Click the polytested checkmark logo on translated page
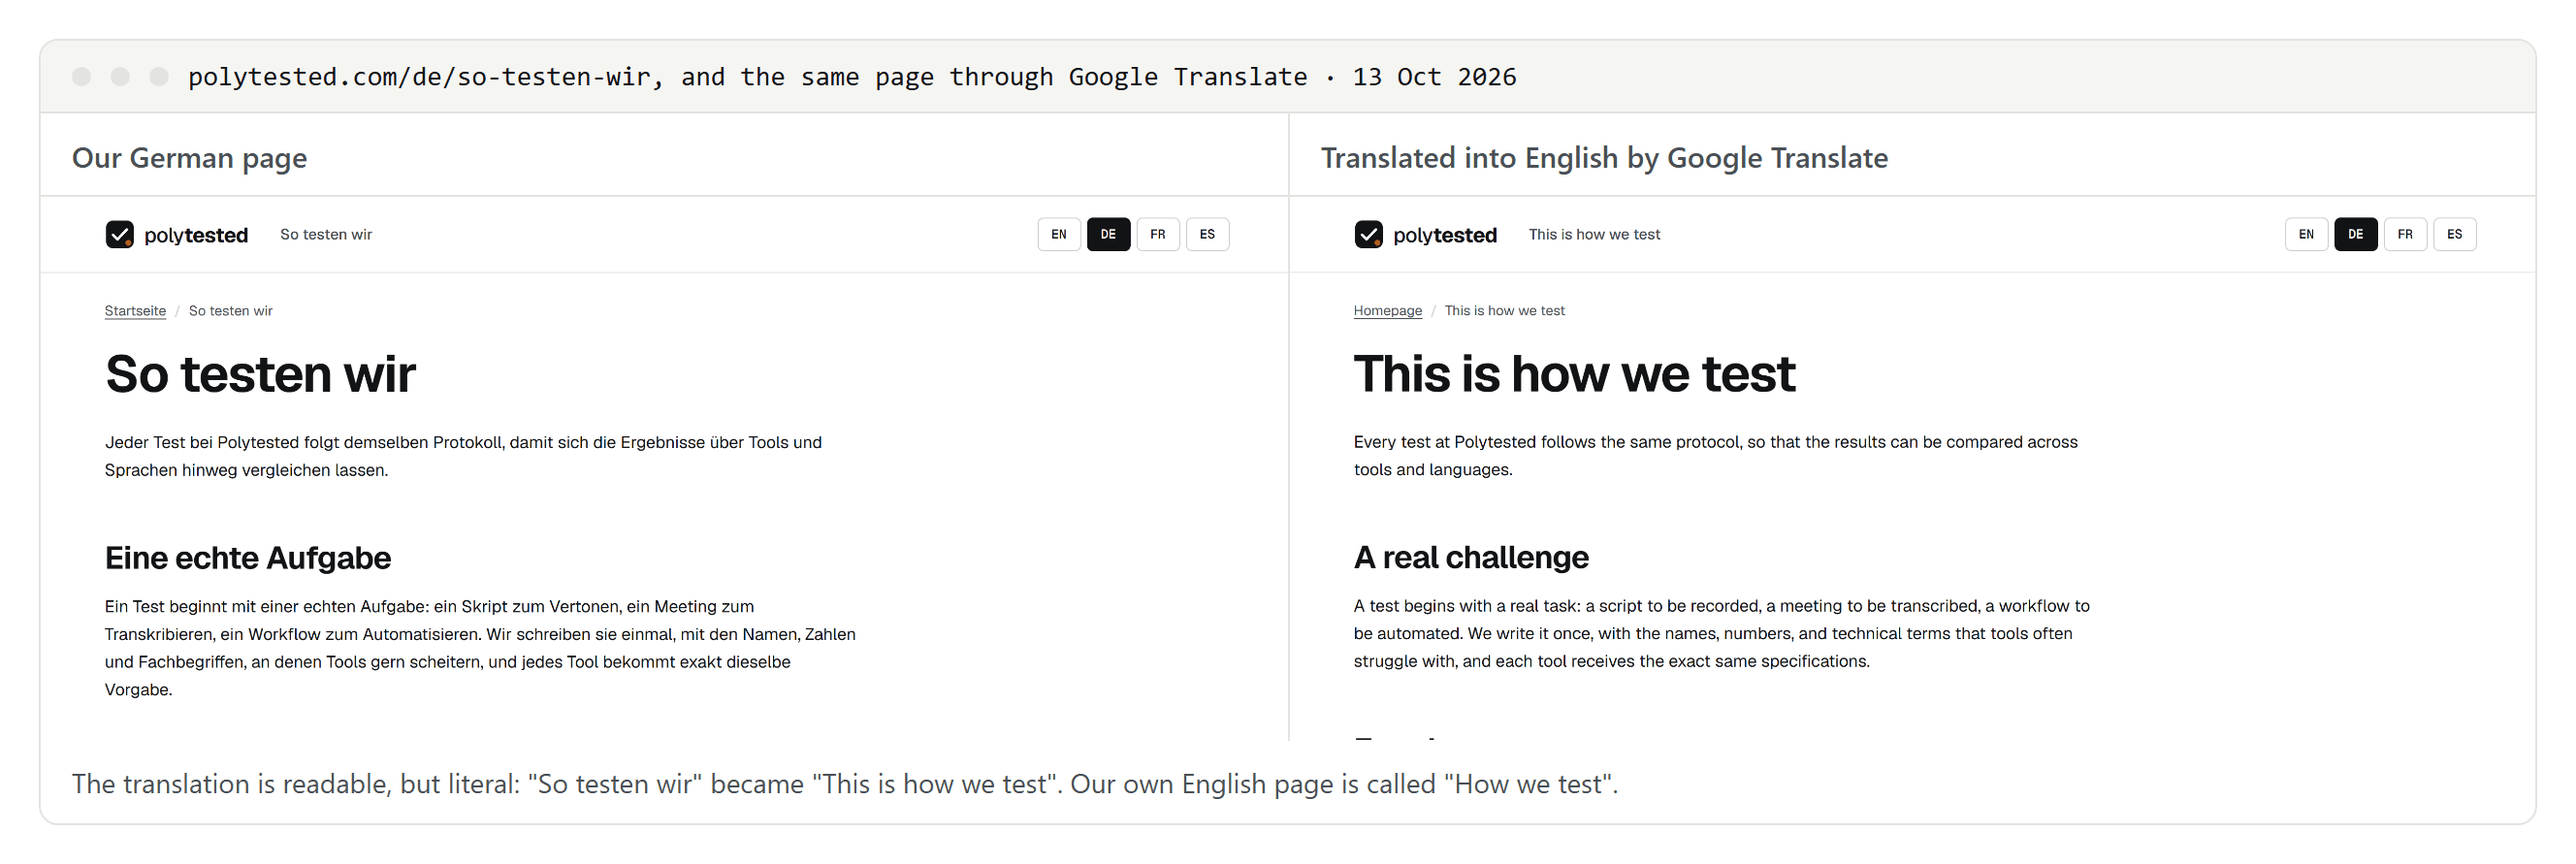 point(1368,235)
